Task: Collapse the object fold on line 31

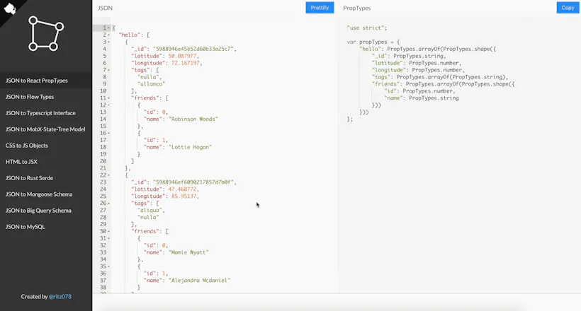Action: [x=108, y=238]
